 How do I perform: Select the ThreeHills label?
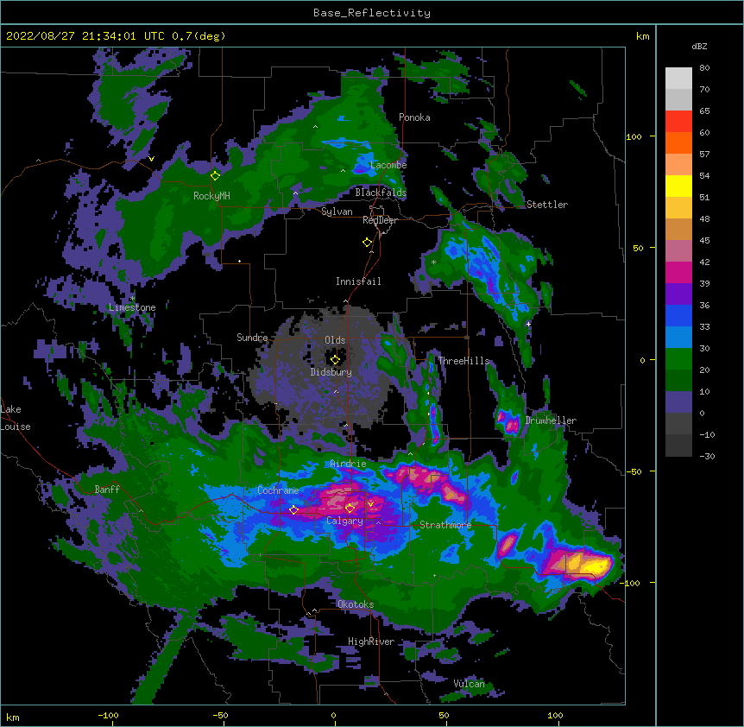coord(463,361)
